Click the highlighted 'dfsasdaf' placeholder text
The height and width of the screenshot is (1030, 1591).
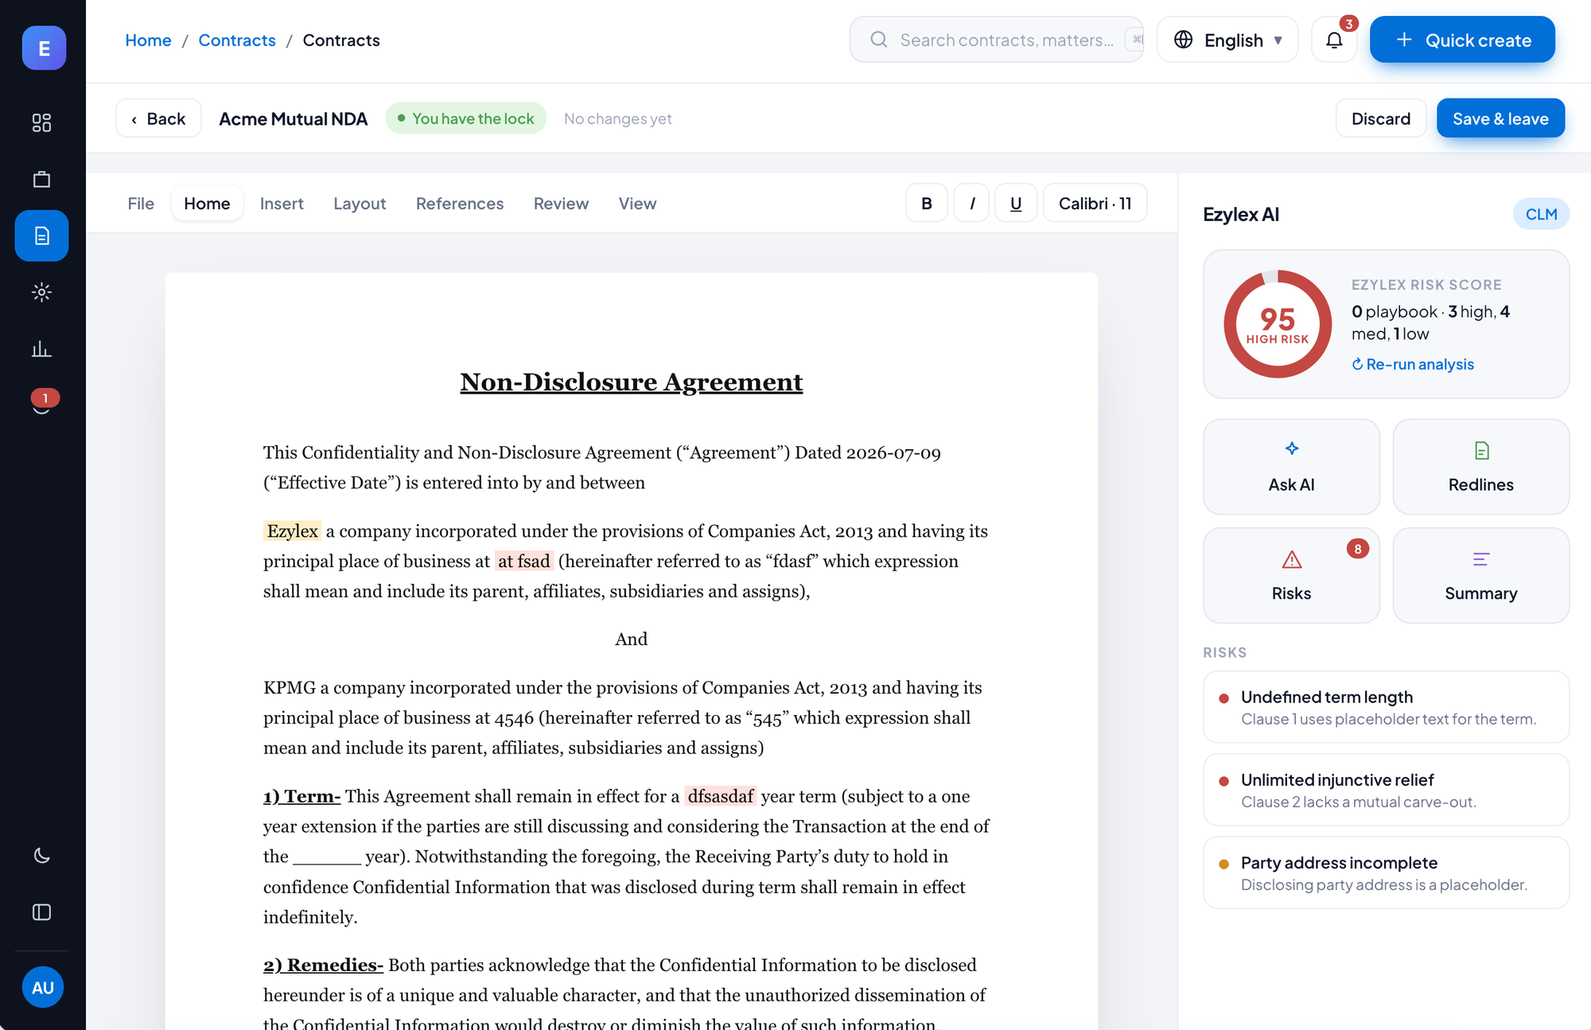pos(720,796)
